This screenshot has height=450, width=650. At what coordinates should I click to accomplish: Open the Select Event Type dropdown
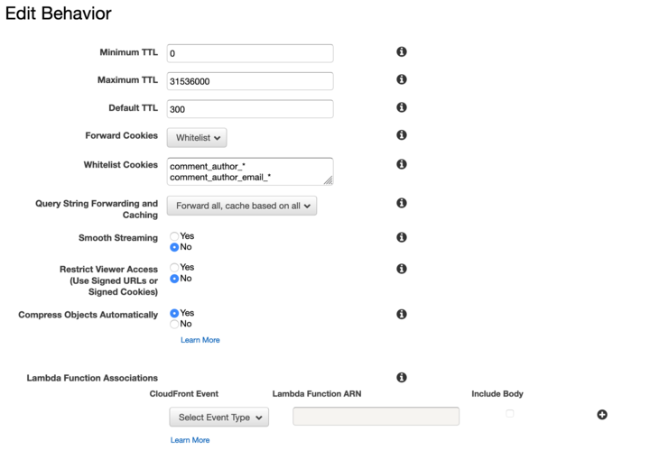click(x=218, y=418)
